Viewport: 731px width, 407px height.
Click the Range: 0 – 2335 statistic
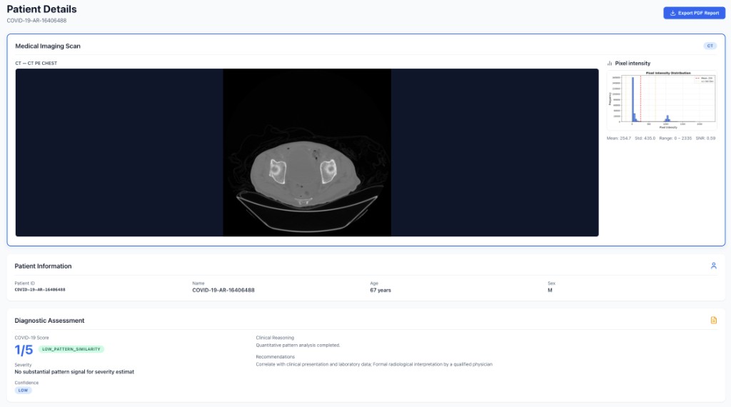pyautogui.click(x=675, y=139)
